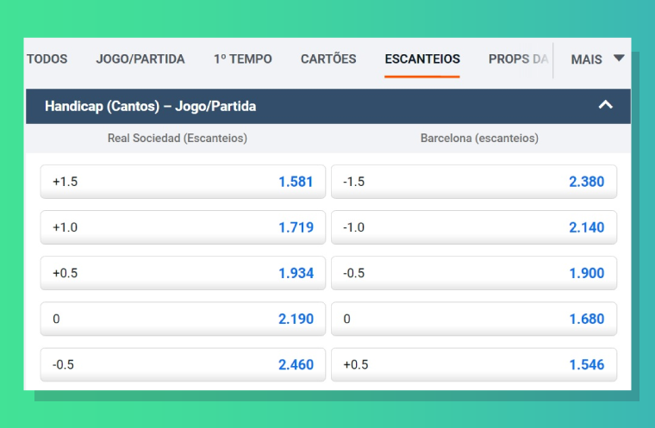Click the Handicap (Cantos) – Jogo/Partida header
Image resolution: width=655 pixels, height=428 pixels.
pos(327,106)
